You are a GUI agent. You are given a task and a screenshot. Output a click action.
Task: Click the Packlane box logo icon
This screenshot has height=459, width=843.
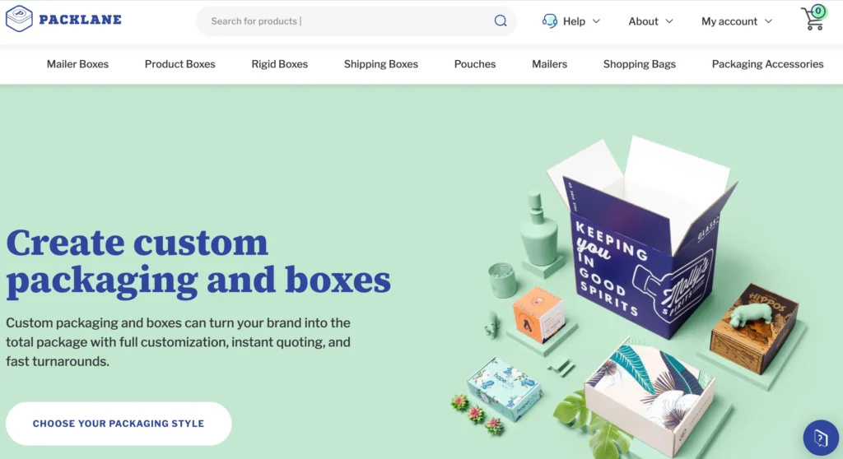pos(19,19)
